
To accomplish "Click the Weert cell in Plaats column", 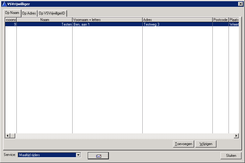I will click(234, 24).
